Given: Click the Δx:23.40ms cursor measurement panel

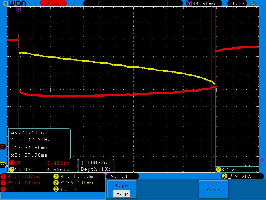Looking at the screenshot, I should tap(40, 144).
